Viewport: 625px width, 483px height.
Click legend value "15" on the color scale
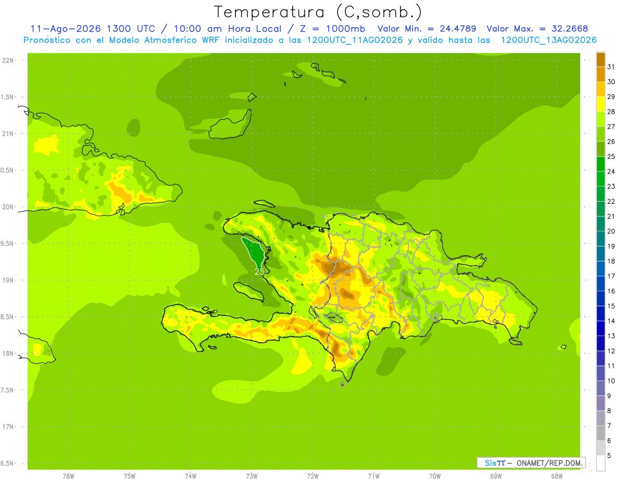[611, 306]
